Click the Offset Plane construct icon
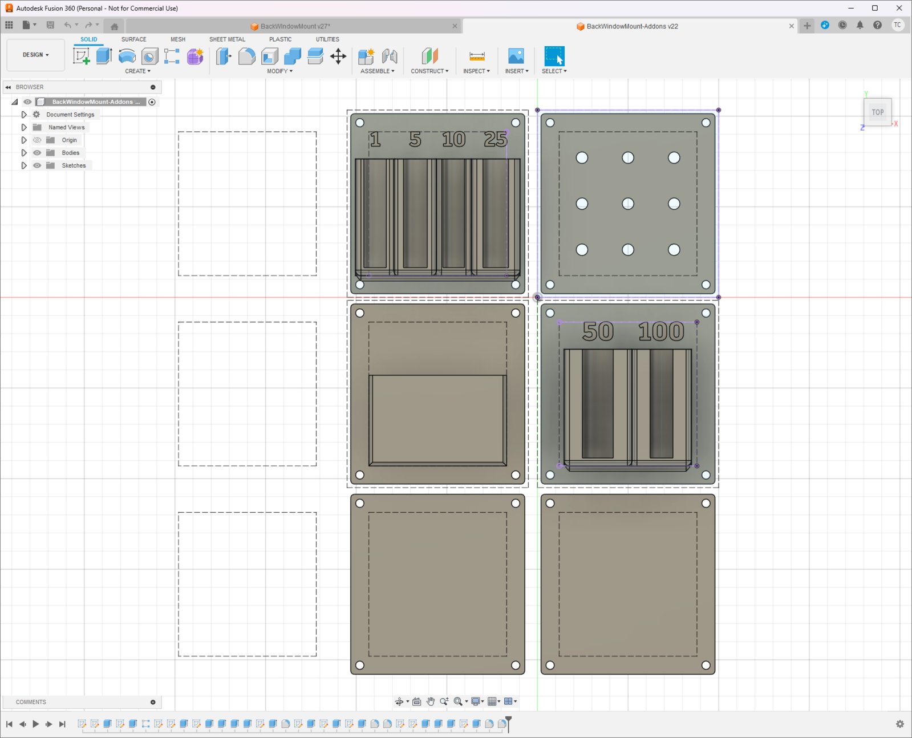The width and height of the screenshot is (912, 738). point(429,56)
